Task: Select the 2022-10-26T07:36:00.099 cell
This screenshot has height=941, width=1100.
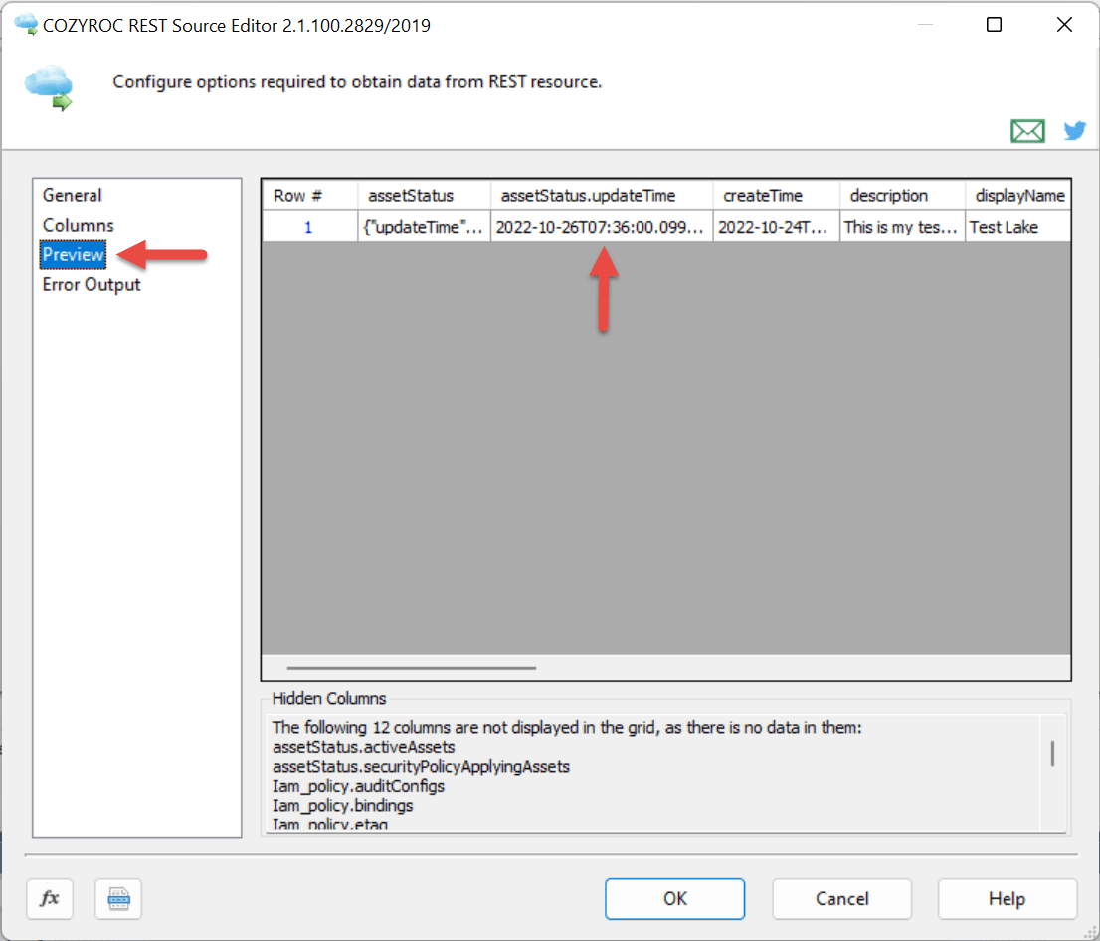Action: tap(601, 227)
